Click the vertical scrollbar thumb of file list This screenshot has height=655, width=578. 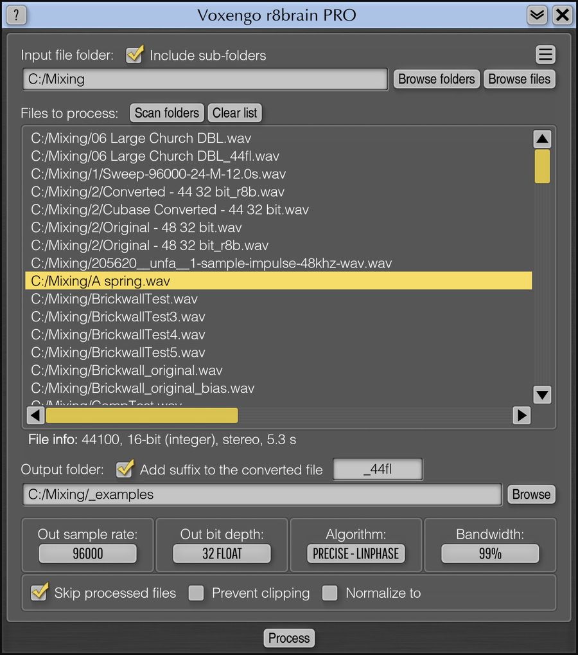(542, 166)
